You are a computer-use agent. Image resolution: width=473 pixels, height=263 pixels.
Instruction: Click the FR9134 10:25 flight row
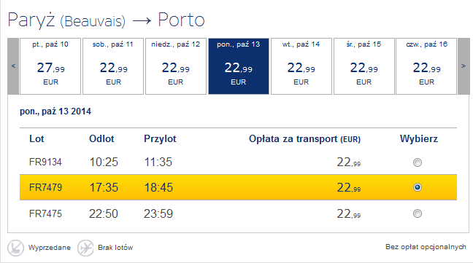click(x=238, y=162)
